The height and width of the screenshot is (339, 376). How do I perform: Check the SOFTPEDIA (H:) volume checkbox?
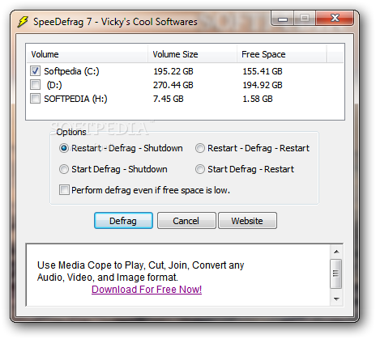coord(35,99)
